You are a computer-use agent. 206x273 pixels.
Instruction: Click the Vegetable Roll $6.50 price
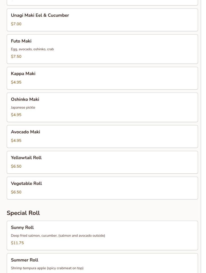point(16,192)
